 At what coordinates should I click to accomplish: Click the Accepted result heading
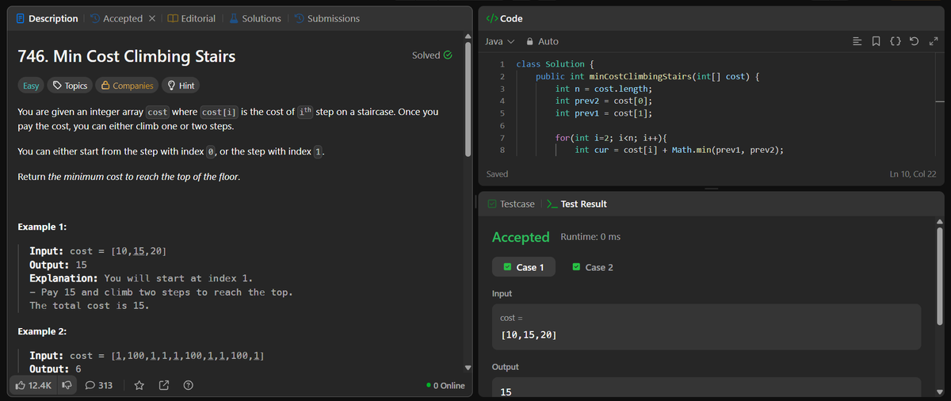521,237
